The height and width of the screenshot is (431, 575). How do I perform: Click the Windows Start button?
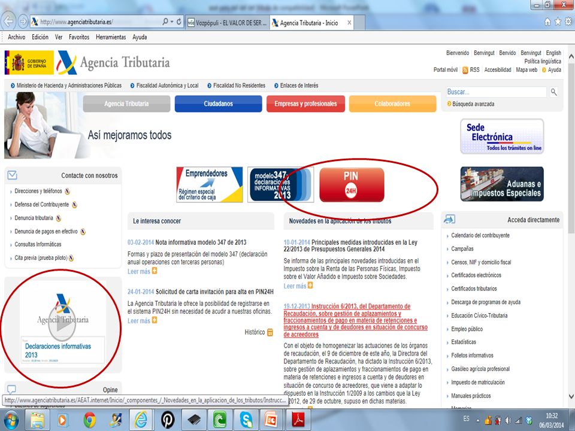coord(11,420)
